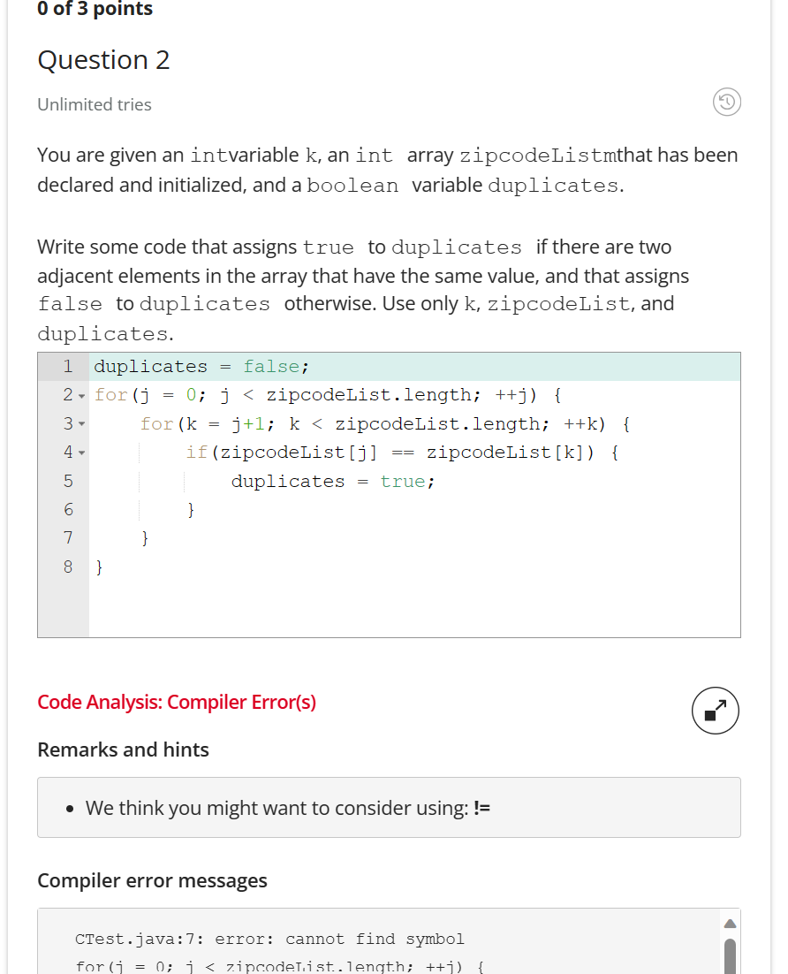This screenshot has height=974, width=788.
Task: Click the Remarks and hints heading
Action: coord(123,750)
